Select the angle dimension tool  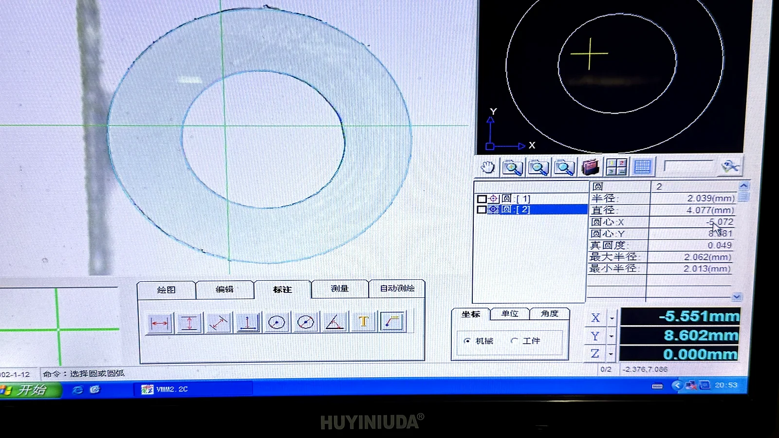[x=334, y=322]
